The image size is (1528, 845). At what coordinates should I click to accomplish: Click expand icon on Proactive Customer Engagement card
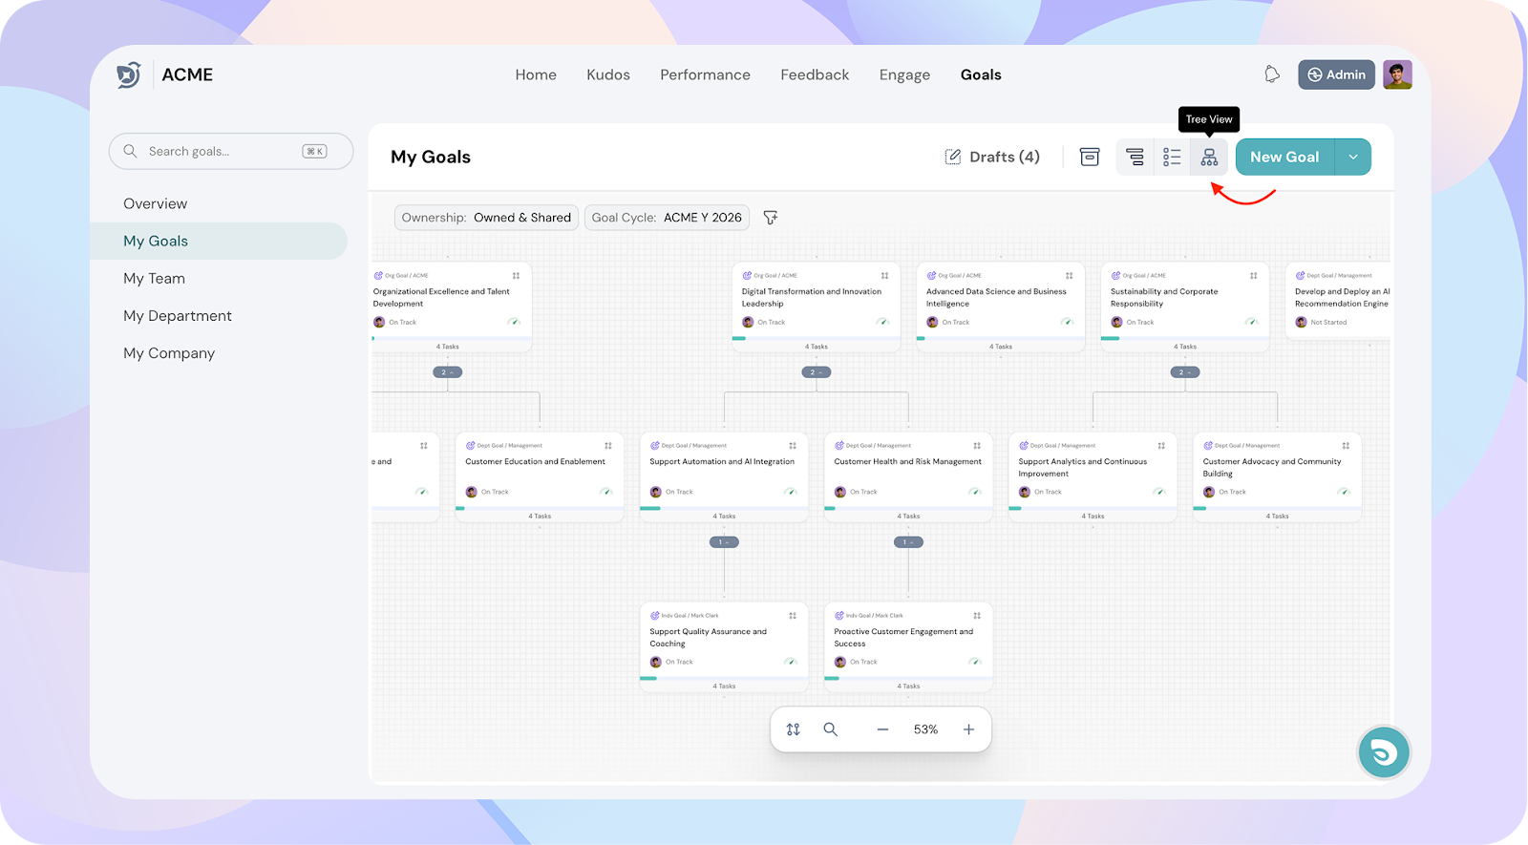point(977,616)
